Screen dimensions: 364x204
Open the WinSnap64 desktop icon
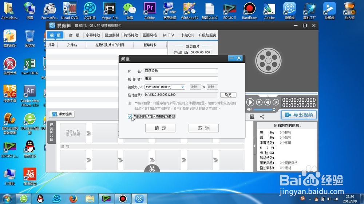(x=189, y=11)
